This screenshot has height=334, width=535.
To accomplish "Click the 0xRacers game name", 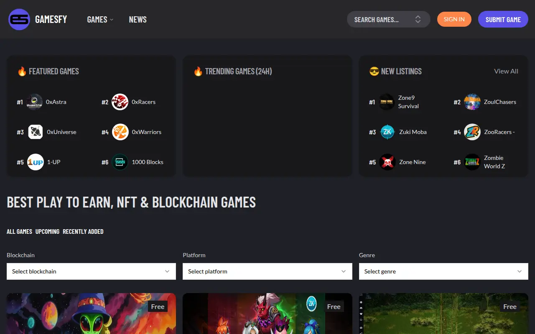I will (144, 102).
